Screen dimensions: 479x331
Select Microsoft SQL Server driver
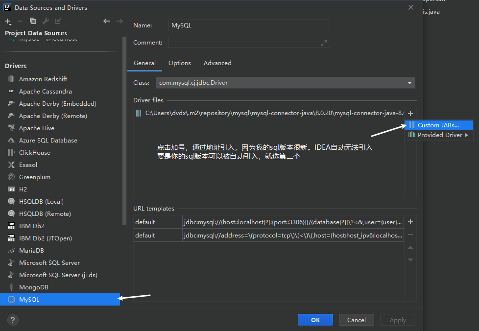click(60, 262)
